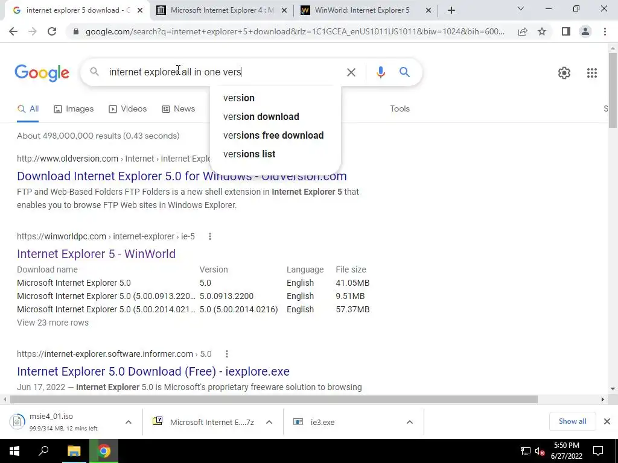The image size is (618, 463).
Task: Open the Google apps grid
Action: click(591, 73)
